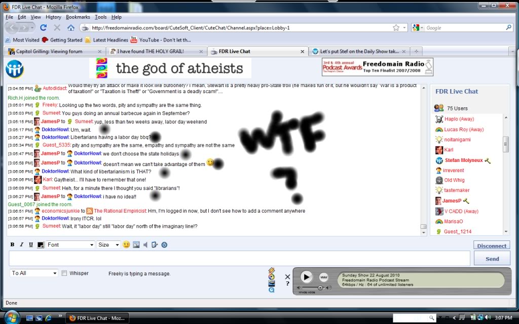Screen dimensions: 519x324
Task: Click the Firefox stop loading button
Action: point(57,28)
